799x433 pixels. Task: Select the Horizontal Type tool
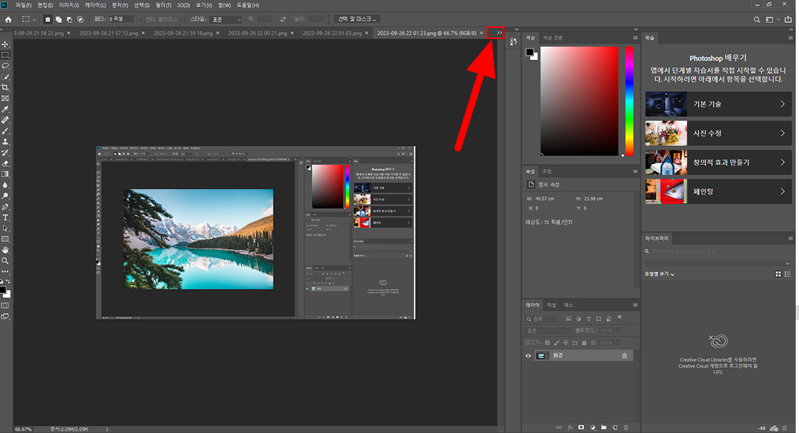coord(5,218)
